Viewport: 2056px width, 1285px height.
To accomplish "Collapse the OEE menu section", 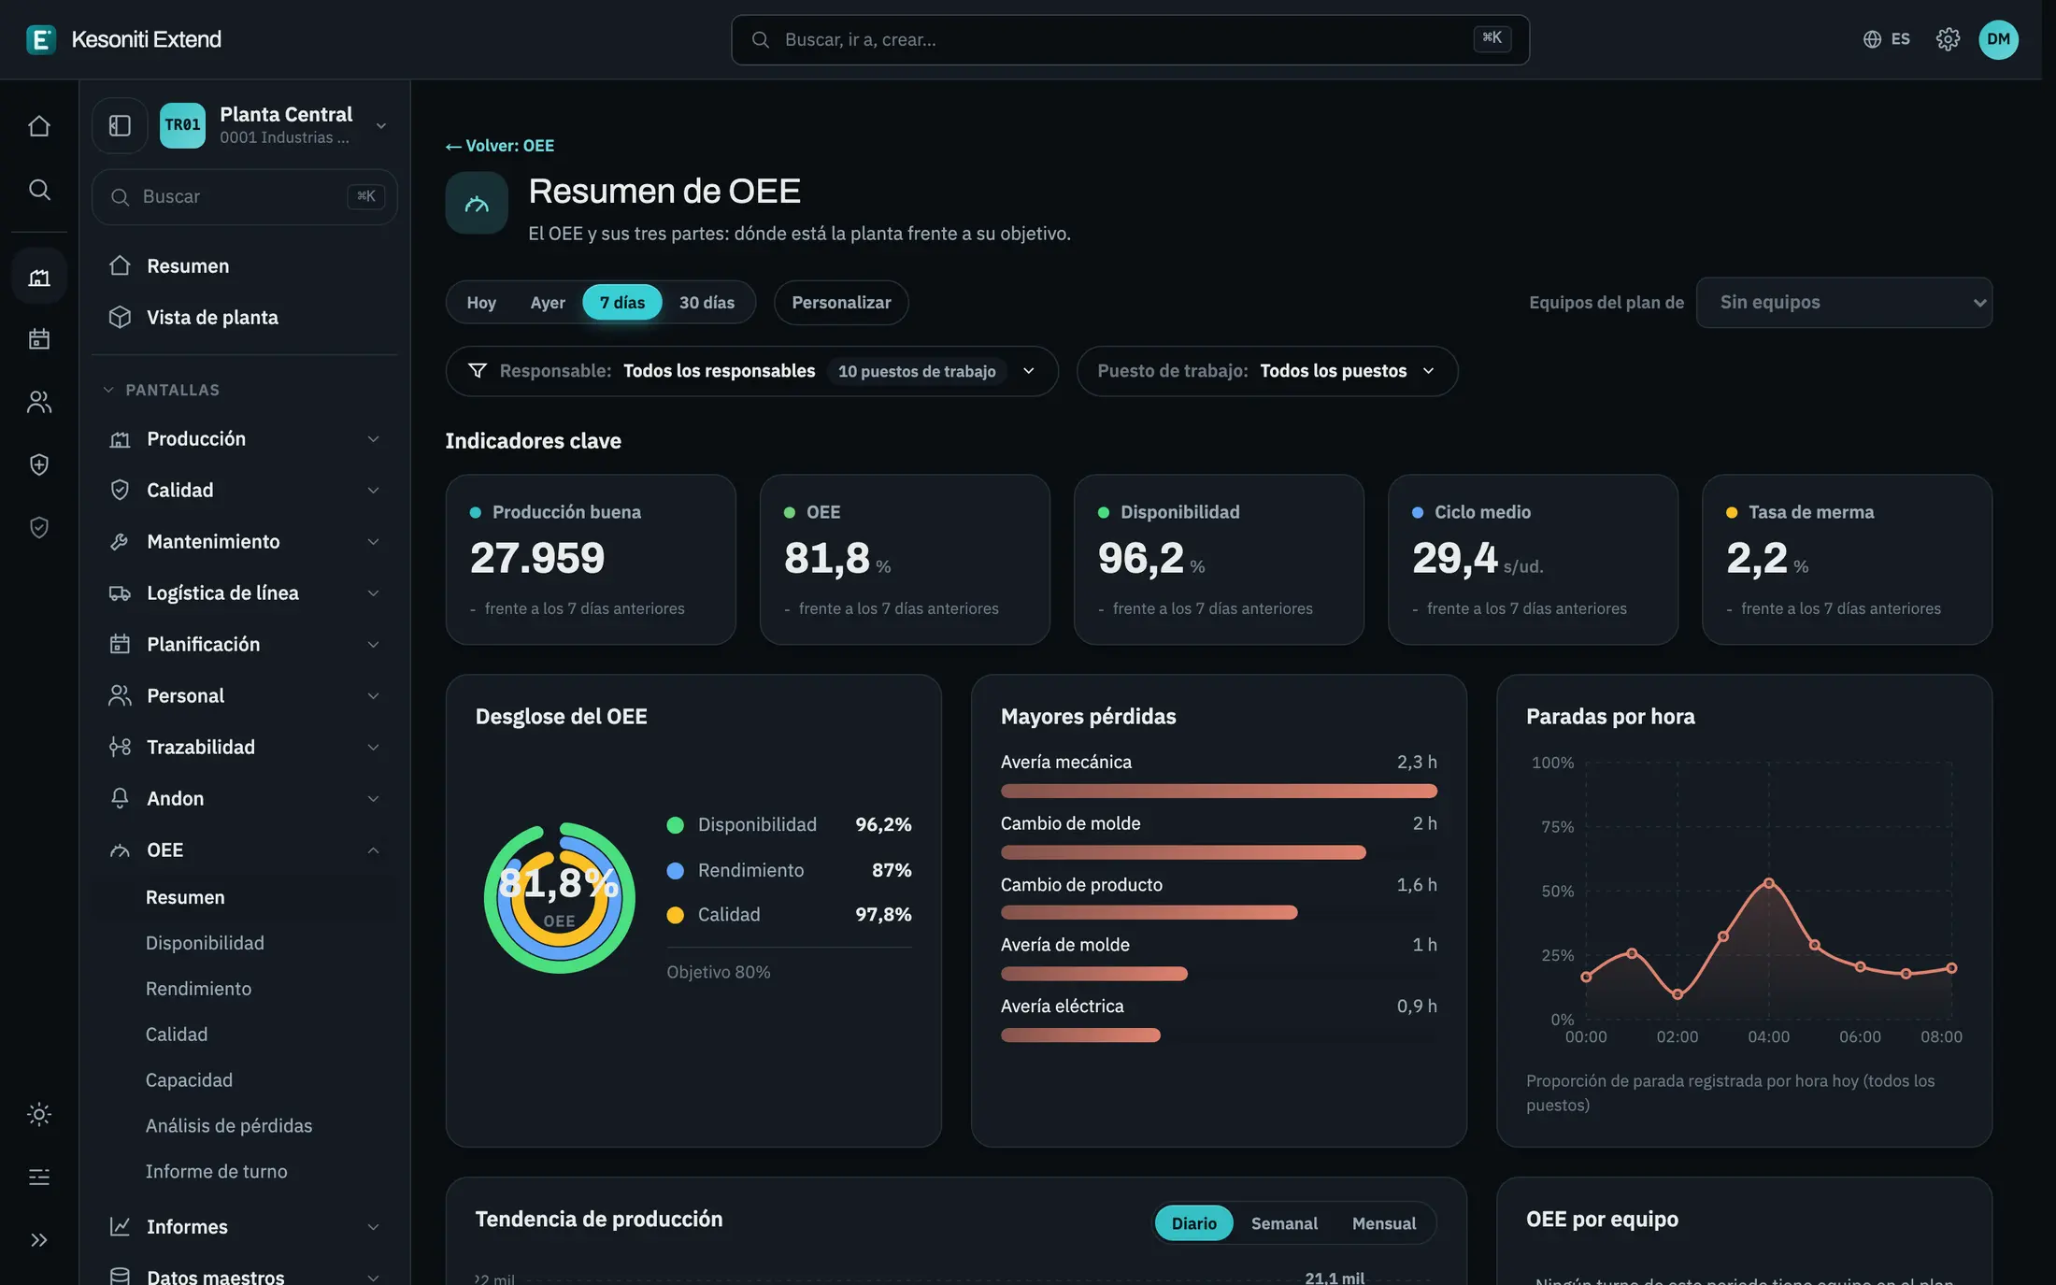I will (x=245, y=850).
